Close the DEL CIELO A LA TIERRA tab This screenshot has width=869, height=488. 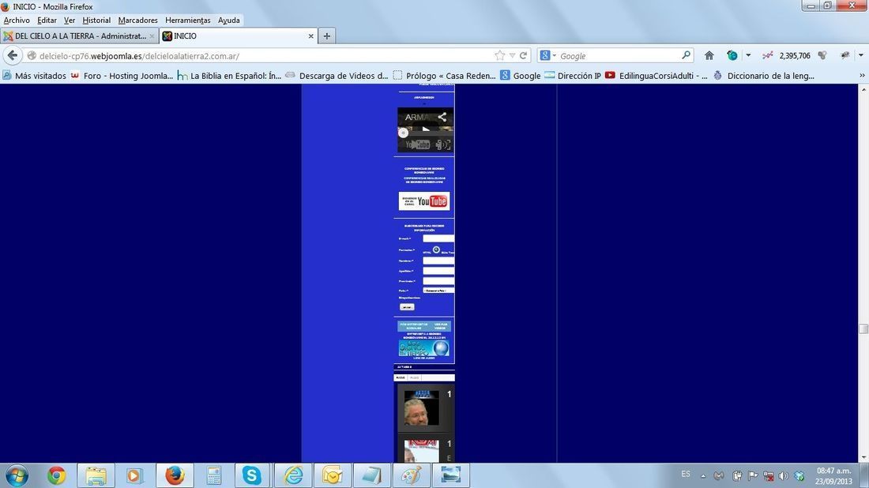tap(152, 36)
